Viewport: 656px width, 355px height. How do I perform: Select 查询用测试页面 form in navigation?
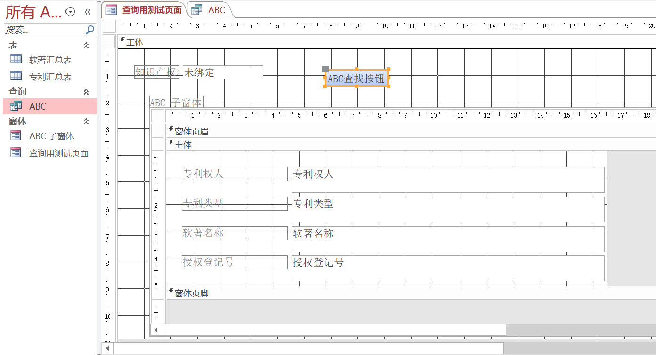pyautogui.click(x=50, y=153)
